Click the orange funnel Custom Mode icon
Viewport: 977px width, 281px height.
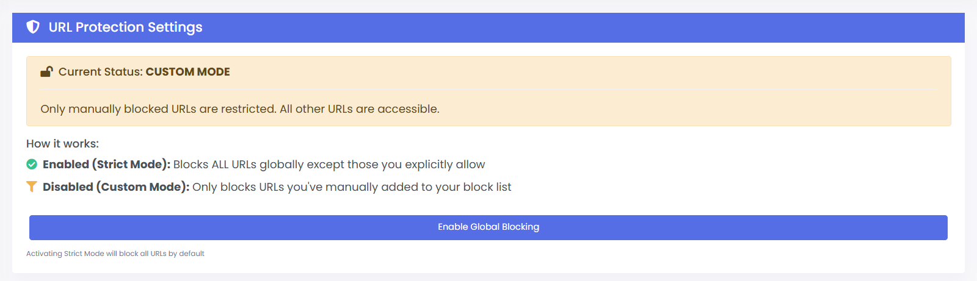32,187
